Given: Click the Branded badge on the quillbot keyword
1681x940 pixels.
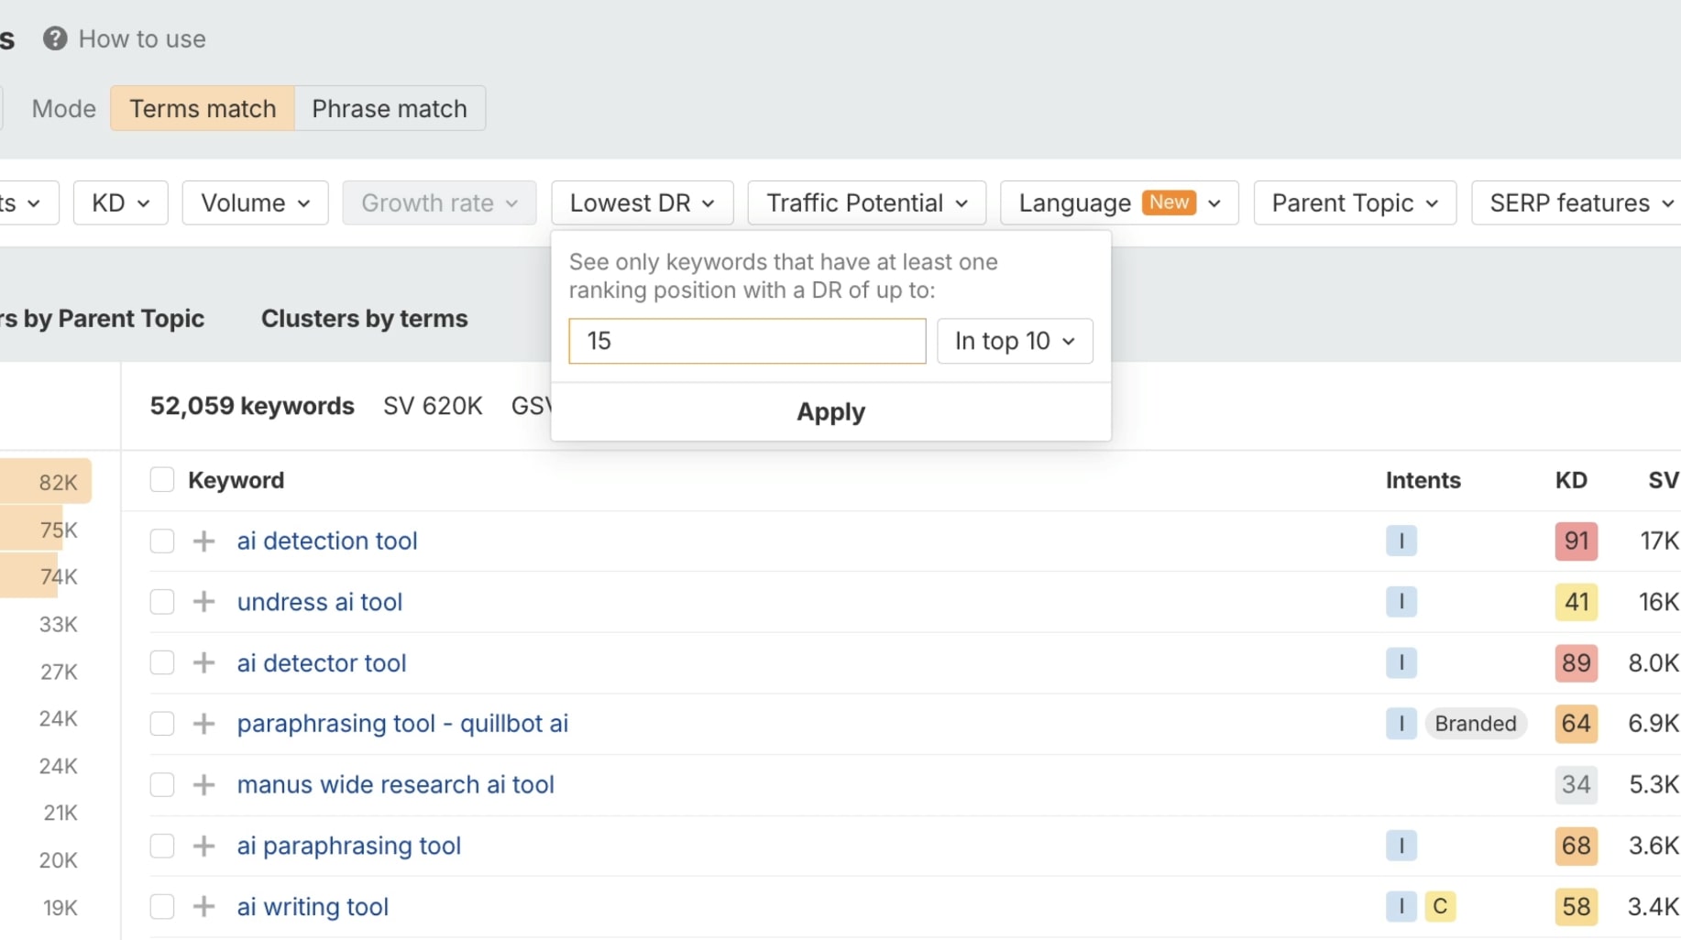Looking at the screenshot, I should [1476, 723].
